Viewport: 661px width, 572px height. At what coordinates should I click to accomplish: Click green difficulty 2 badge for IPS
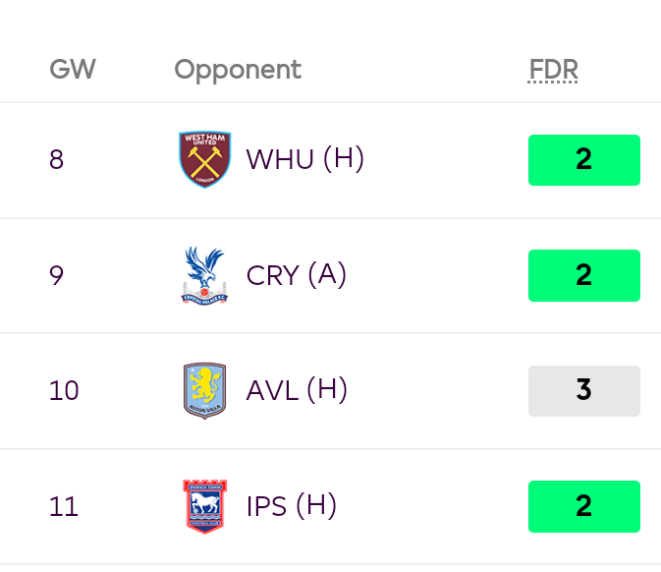(x=584, y=506)
